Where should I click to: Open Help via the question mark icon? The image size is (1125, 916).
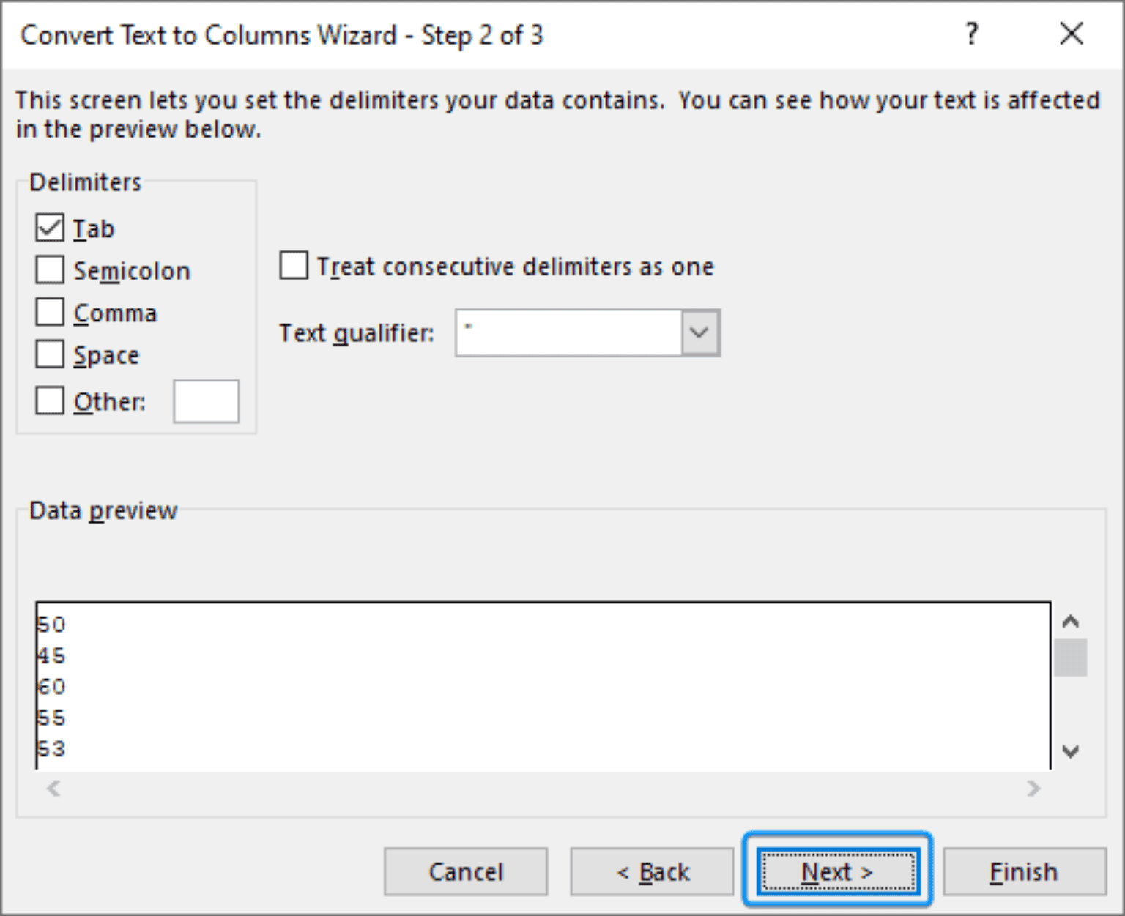(972, 34)
